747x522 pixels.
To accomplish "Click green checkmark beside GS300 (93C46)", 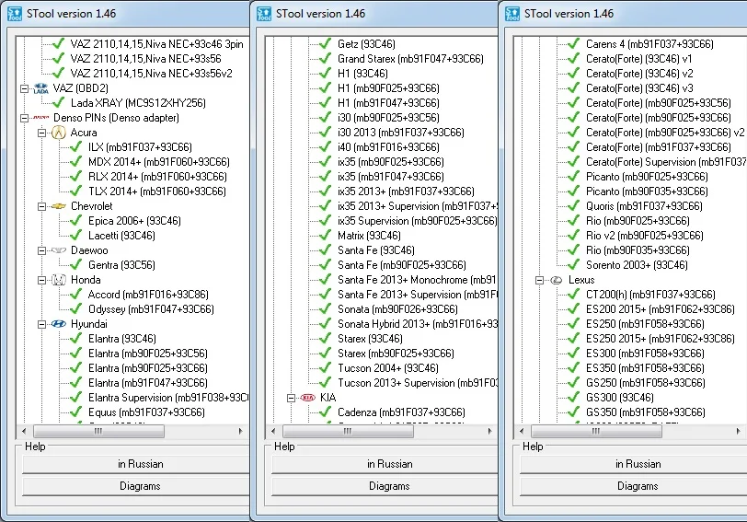I will pyautogui.click(x=574, y=397).
